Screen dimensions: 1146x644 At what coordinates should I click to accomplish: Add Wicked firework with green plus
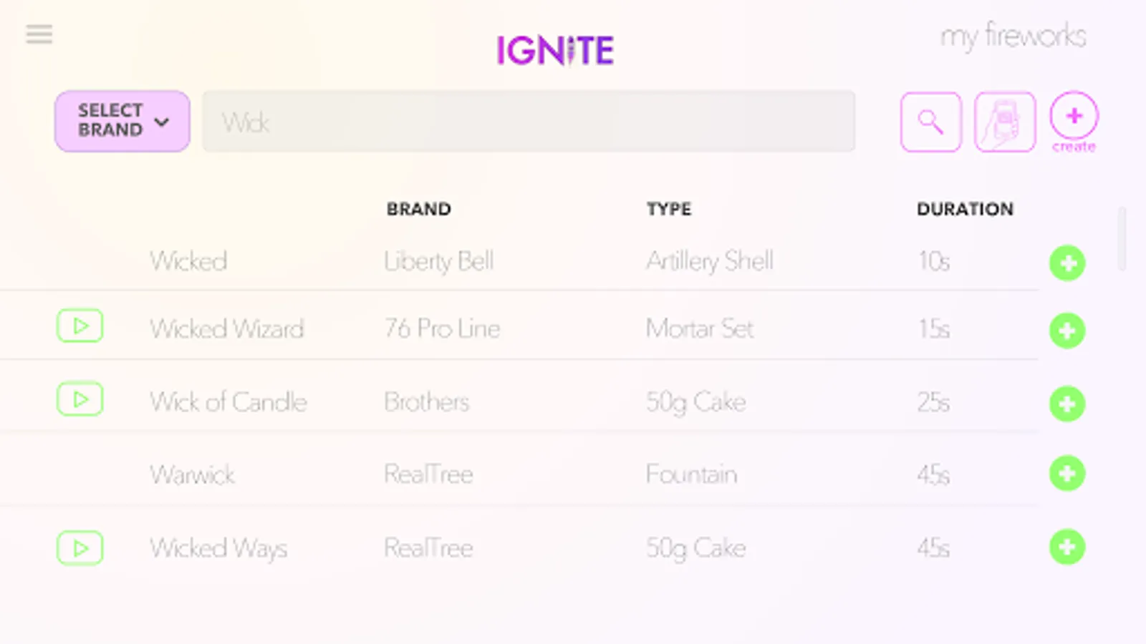click(x=1067, y=263)
